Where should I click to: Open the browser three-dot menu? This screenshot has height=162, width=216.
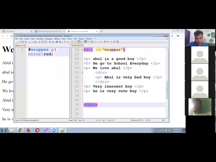click(183, 36)
